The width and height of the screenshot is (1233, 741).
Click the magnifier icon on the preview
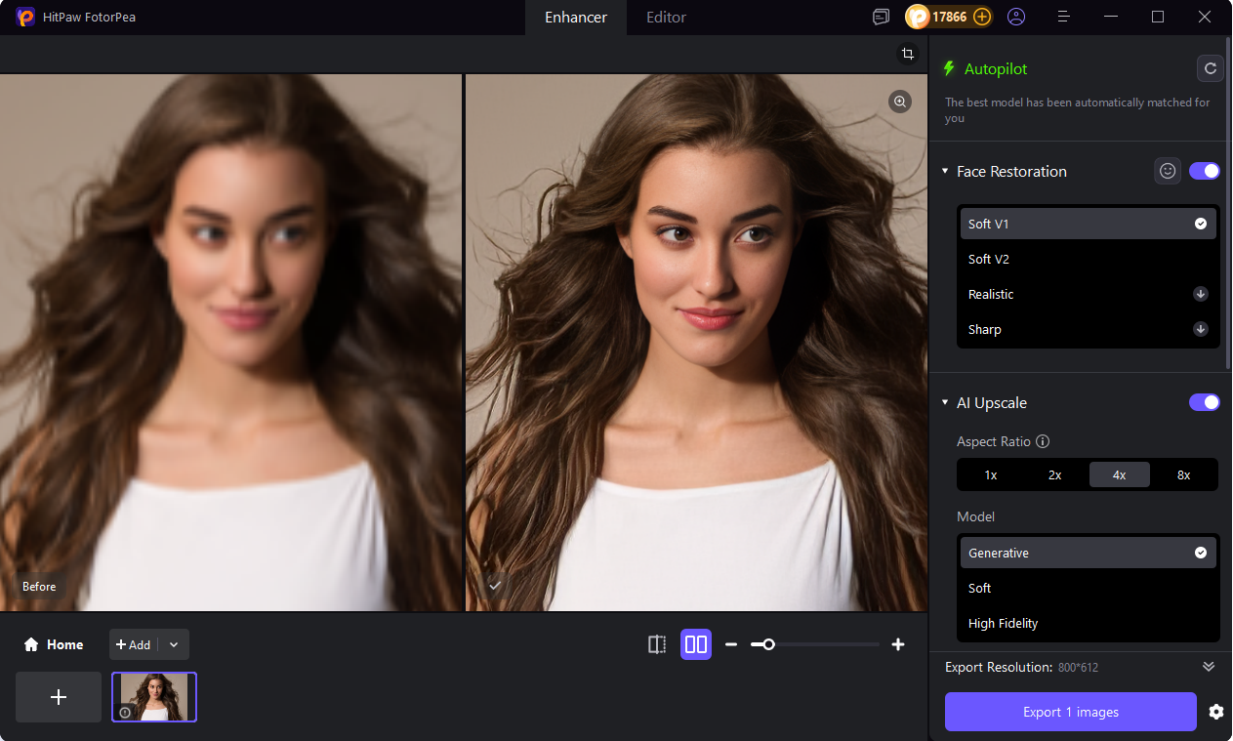tap(899, 102)
